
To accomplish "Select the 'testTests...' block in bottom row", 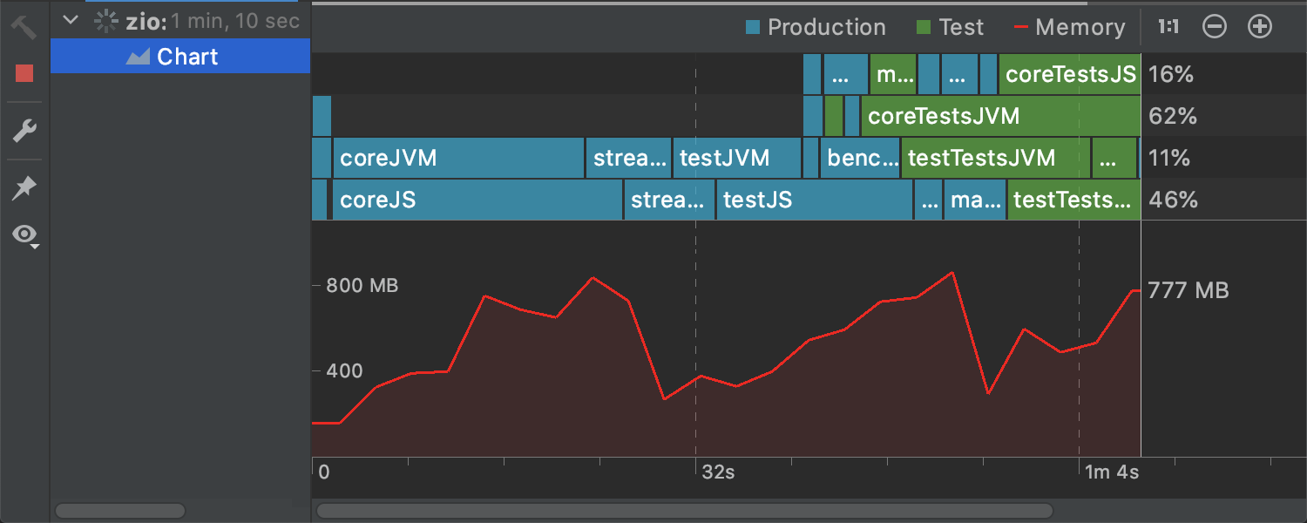I will pyautogui.click(x=1074, y=200).
